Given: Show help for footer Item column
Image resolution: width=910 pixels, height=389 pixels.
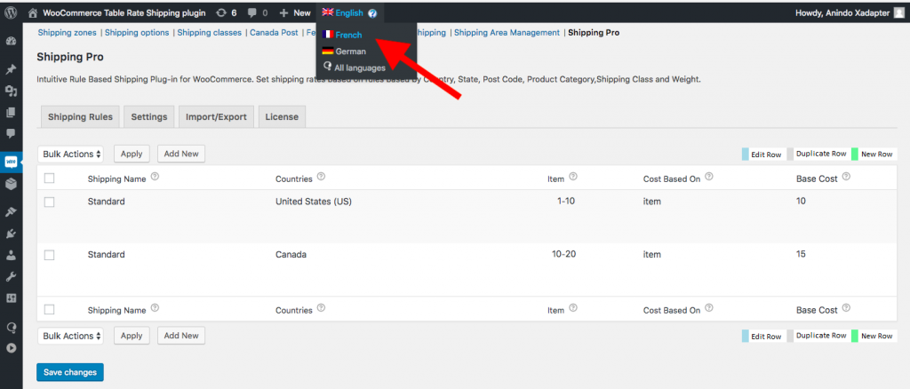Looking at the screenshot, I should point(573,308).
